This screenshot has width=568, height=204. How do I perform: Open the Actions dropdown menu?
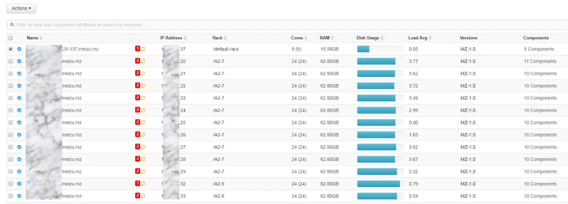(21, 8)
